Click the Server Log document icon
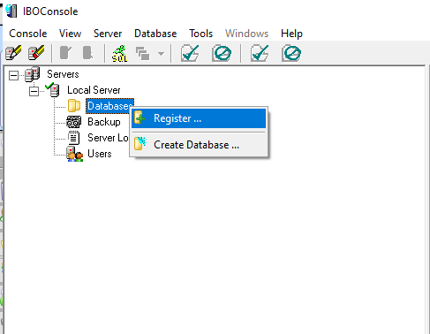The width and height of the screenshot is (430, 334). 73,138
